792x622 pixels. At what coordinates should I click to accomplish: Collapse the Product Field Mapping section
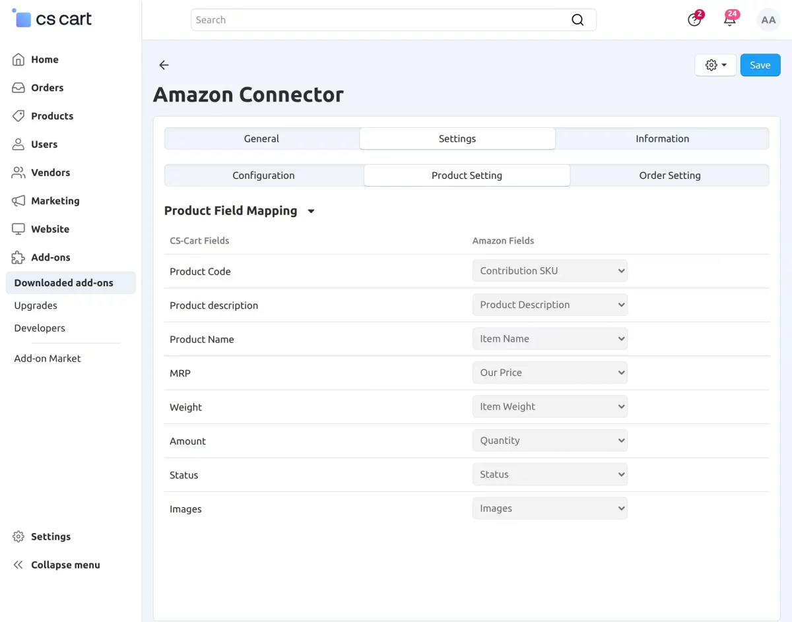click(x=240, y=211)
